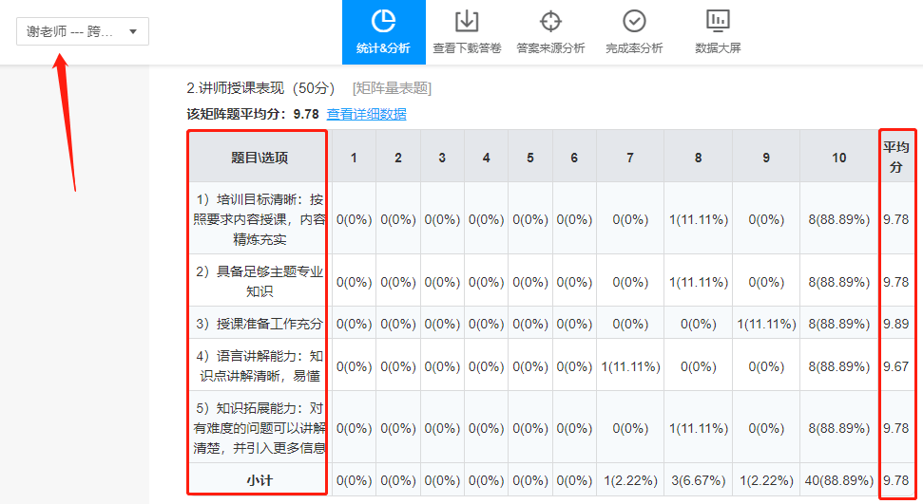The height and width of the screenshot is (504, 923).
Task: Click the 题目\选项 header cell
Action: 259,158
